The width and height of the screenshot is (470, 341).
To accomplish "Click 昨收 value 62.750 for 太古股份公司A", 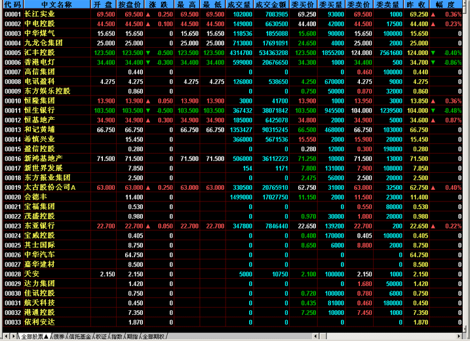I will [x=419, y=188].
